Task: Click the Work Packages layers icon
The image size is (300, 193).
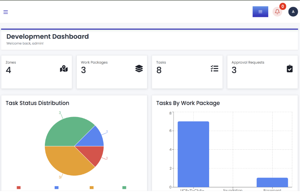Action: pyautogui.click(x=139, y=69)
